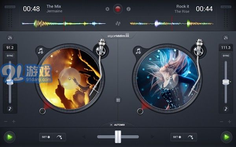Decrease right deck tempo with minus button
This screenshot has height=147, width=236.
click(x=221, y=122)
